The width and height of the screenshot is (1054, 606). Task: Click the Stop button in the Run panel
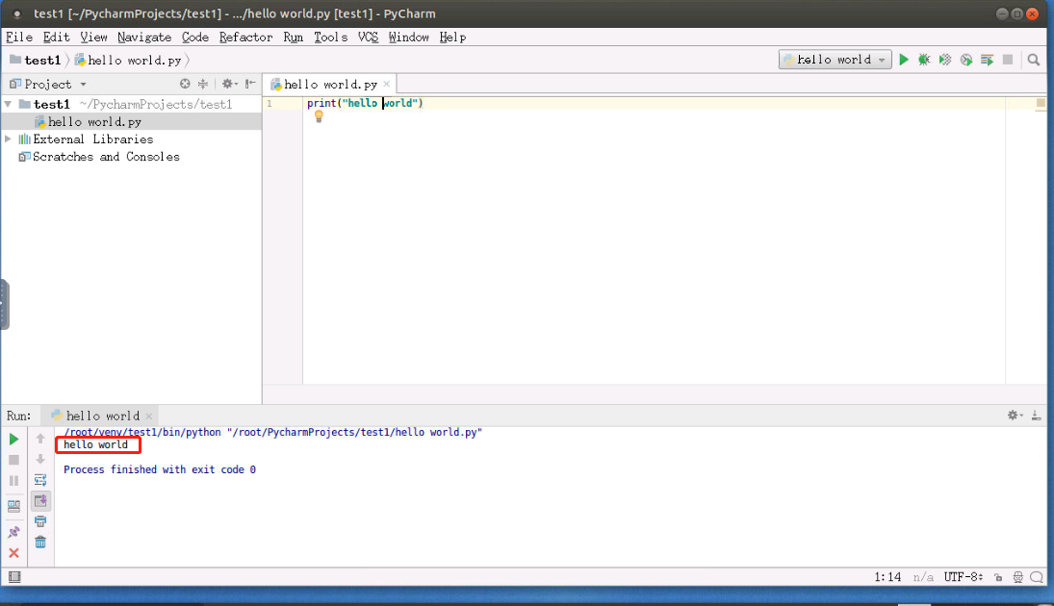[13, 460]
